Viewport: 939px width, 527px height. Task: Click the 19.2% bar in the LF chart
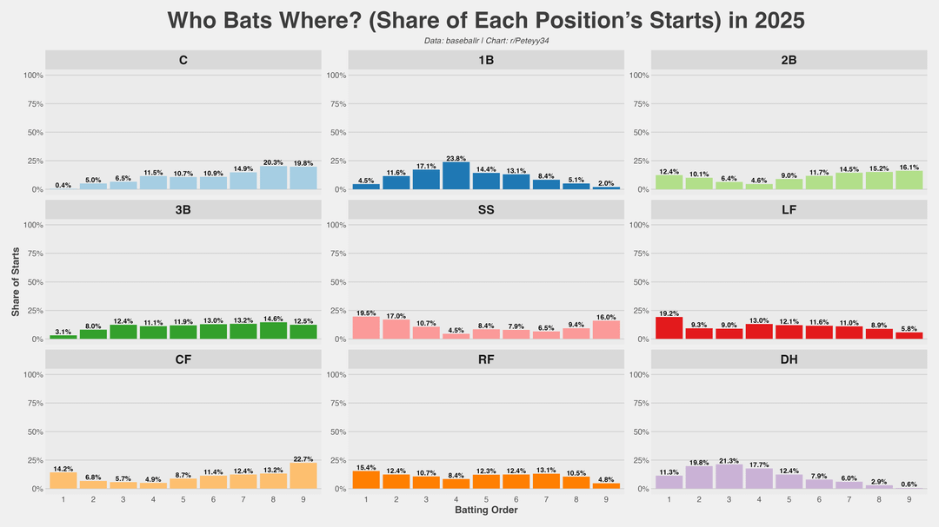669,328
